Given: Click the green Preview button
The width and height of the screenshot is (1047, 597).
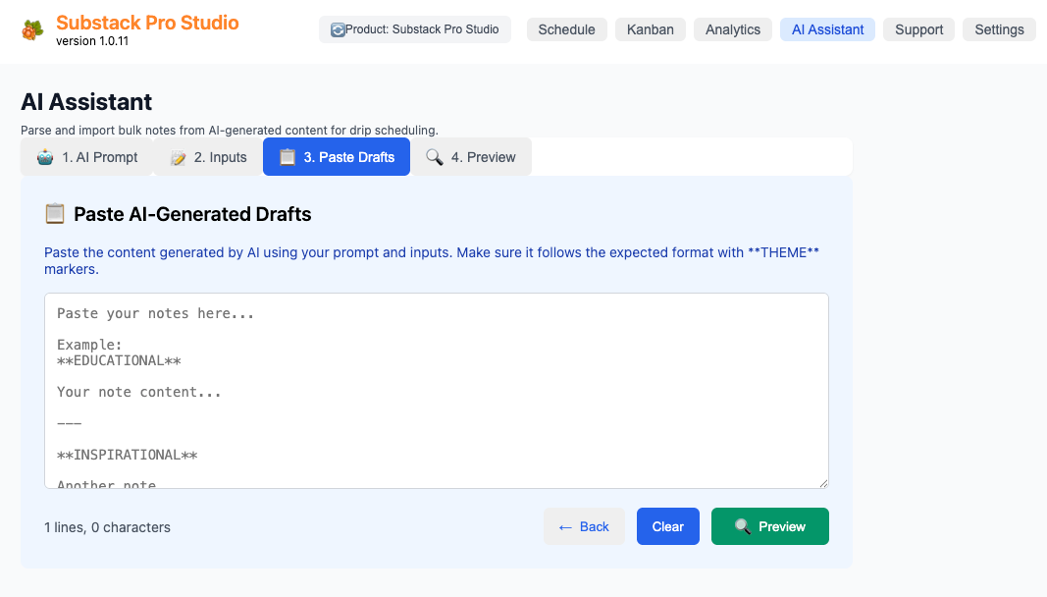Looking at the screenshot, I should click(770, 527).
